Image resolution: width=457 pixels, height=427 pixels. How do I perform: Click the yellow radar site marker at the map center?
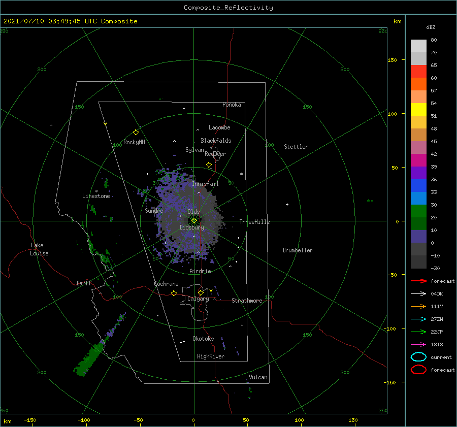[x=194, y=221]
